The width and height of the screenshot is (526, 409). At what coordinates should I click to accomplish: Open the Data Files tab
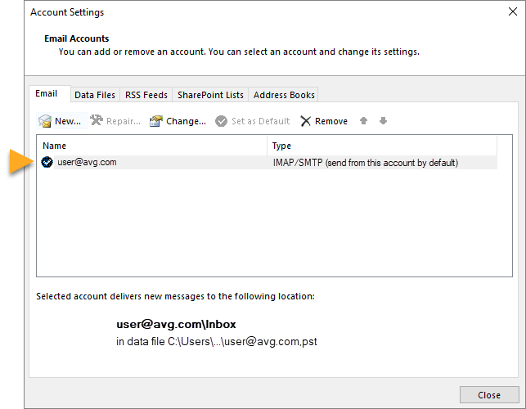[95, 95]
